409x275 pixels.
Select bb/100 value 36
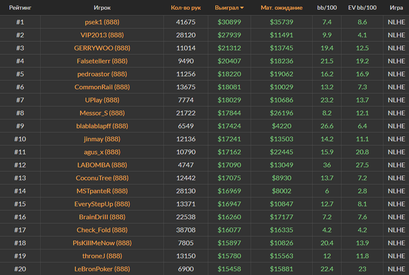pyautogui.click(x=327, y=165)
